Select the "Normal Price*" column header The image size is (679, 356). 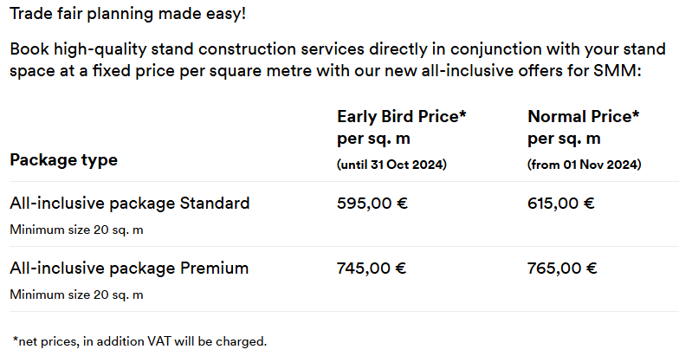point(583,117)
